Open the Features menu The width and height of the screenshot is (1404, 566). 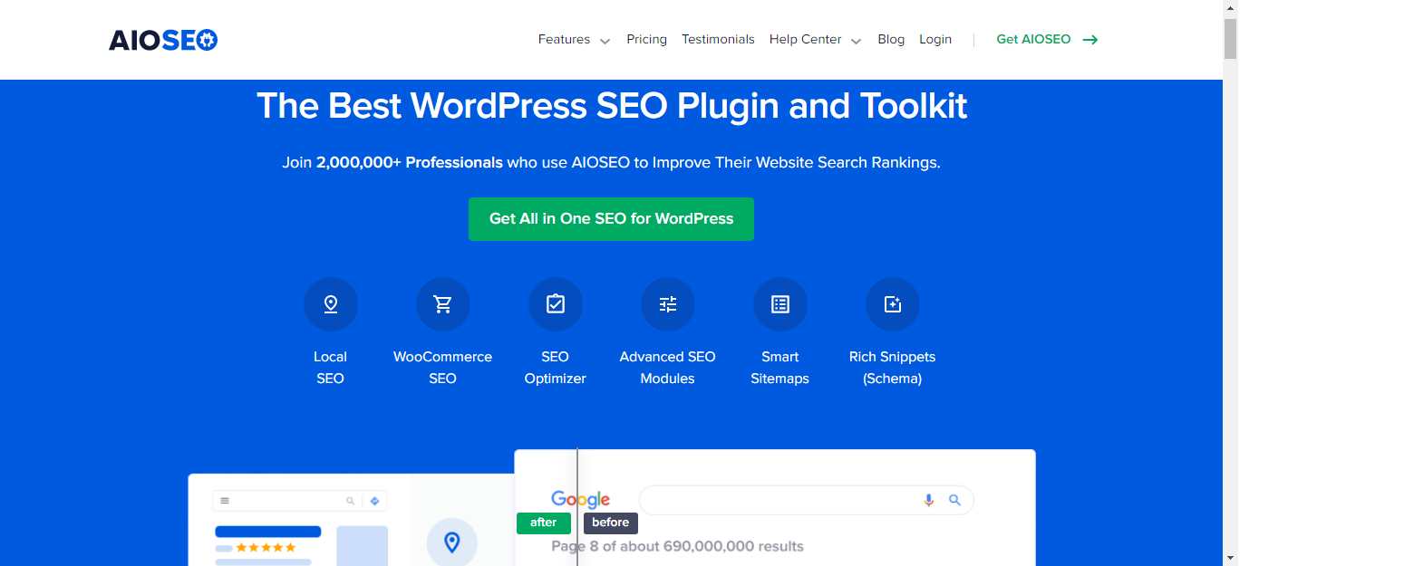click(x=564, y=40)
